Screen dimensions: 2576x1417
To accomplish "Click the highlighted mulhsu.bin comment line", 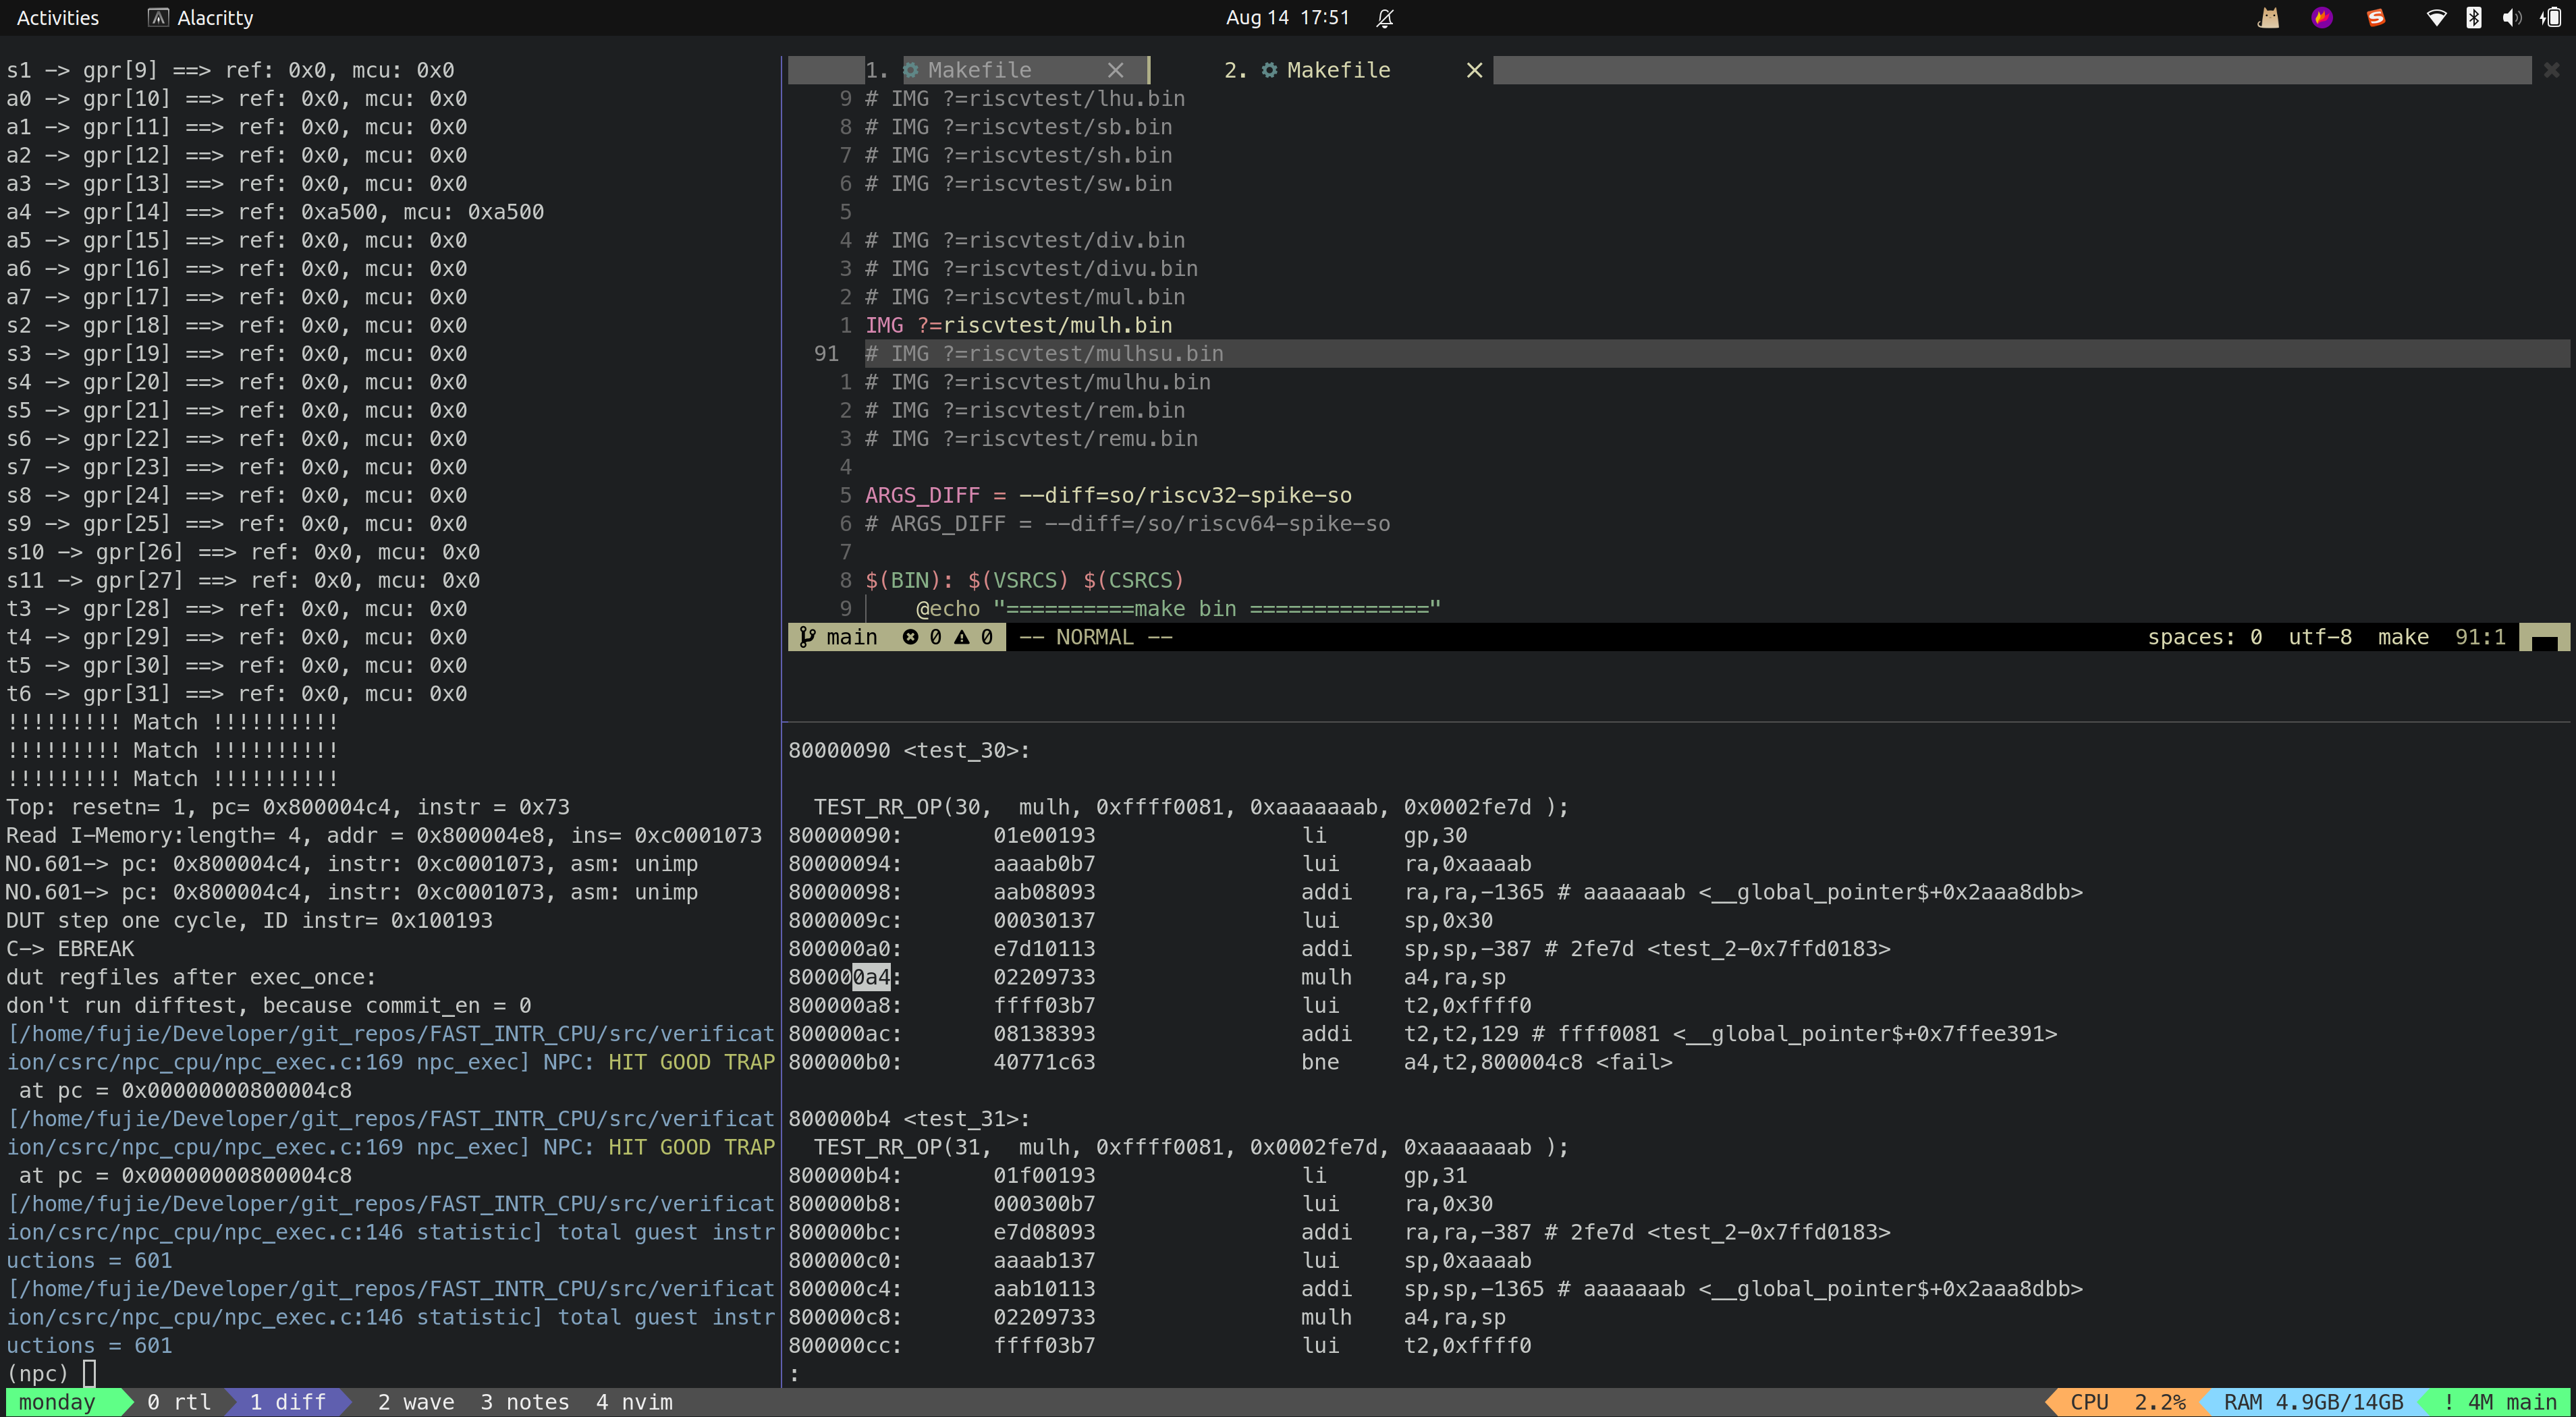I will (x=1716, y=354).
